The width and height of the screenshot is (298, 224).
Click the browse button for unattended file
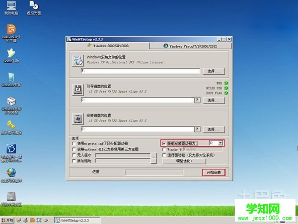[154, 155]
